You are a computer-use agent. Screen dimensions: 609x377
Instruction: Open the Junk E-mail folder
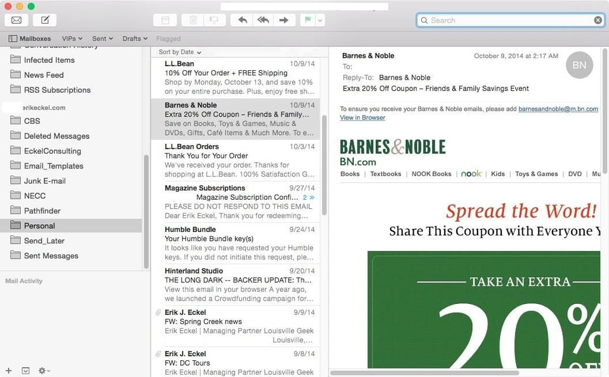coord(71,181)
